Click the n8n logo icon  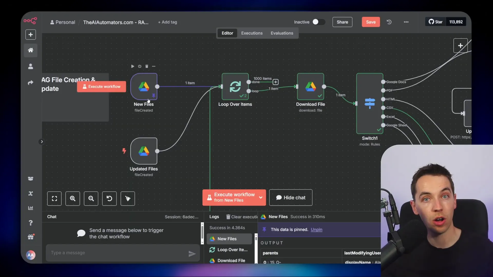[x=30, y=21]
